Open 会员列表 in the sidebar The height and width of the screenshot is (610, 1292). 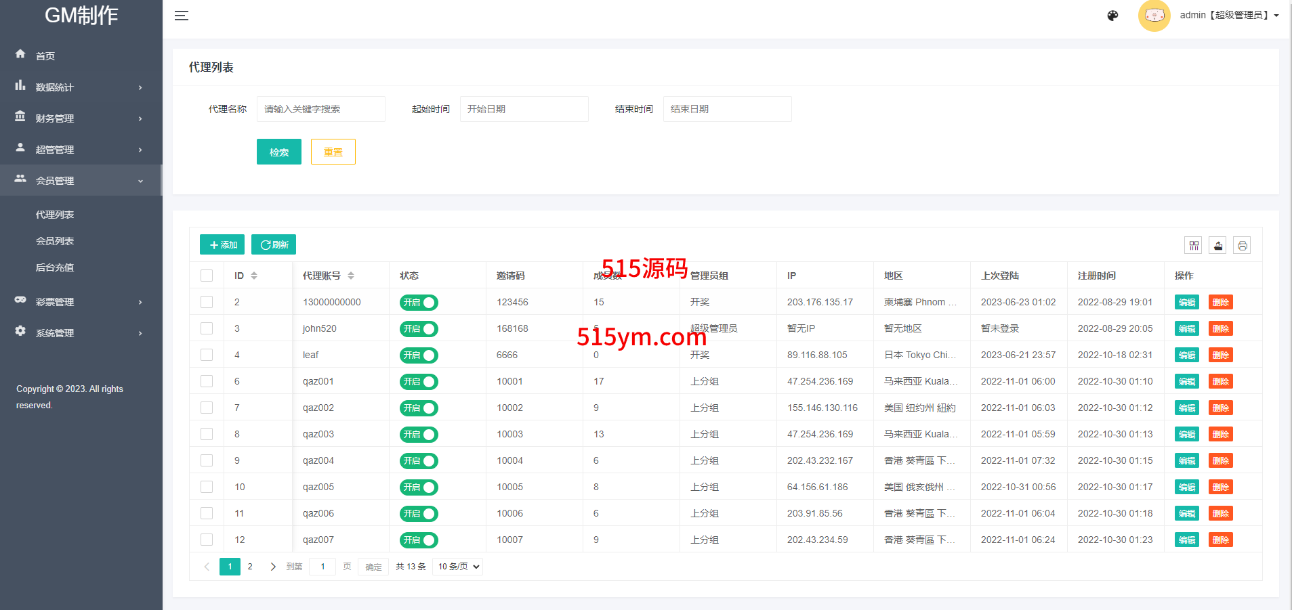[55, 241]
